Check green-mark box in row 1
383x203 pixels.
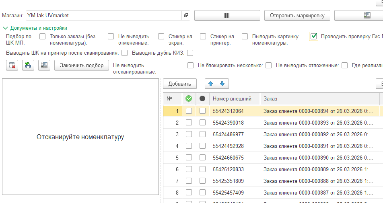point(189,111)
